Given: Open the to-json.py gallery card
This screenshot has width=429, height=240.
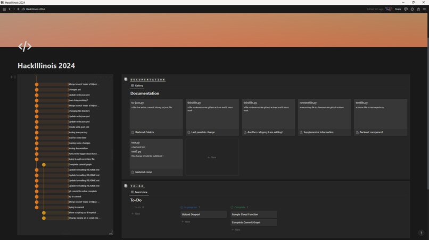Looking at the screenshot, I should pos(156,117).
